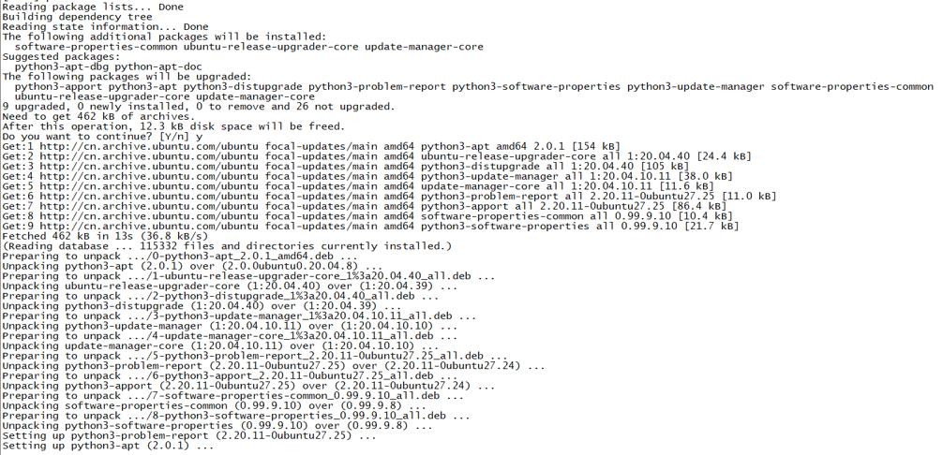943x455 pixels.
Task: Click the 'Fetched 462 kB in 13s' line
Action: click(105, 237)
